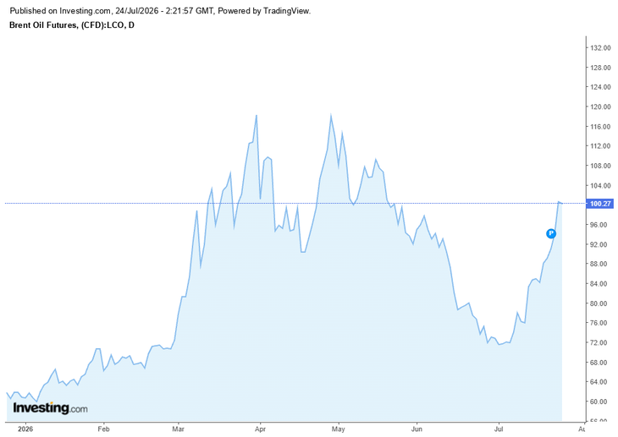Viewport: 618px width, 437px height.
Task: Click the Jun label on time axis
Action: tap(417, 429)
